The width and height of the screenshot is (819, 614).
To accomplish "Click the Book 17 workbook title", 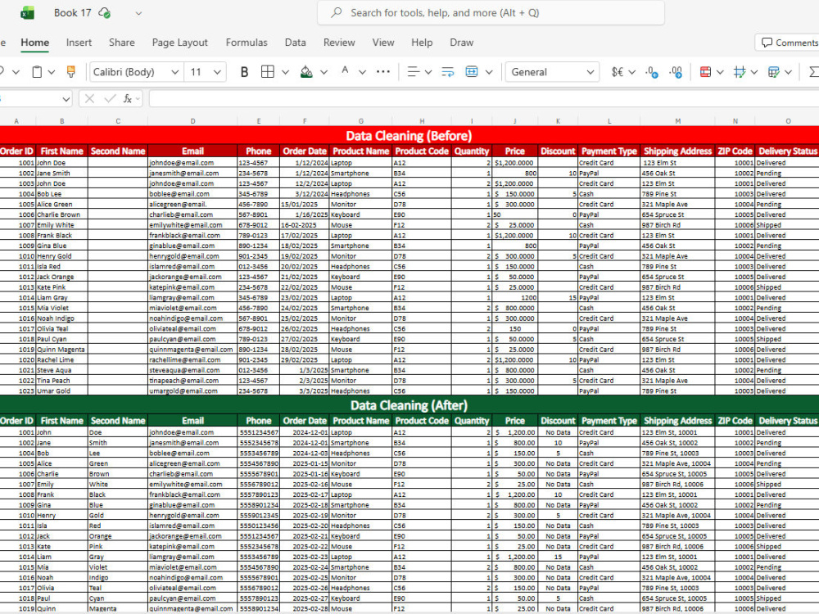I will click(x=73, y=13).
